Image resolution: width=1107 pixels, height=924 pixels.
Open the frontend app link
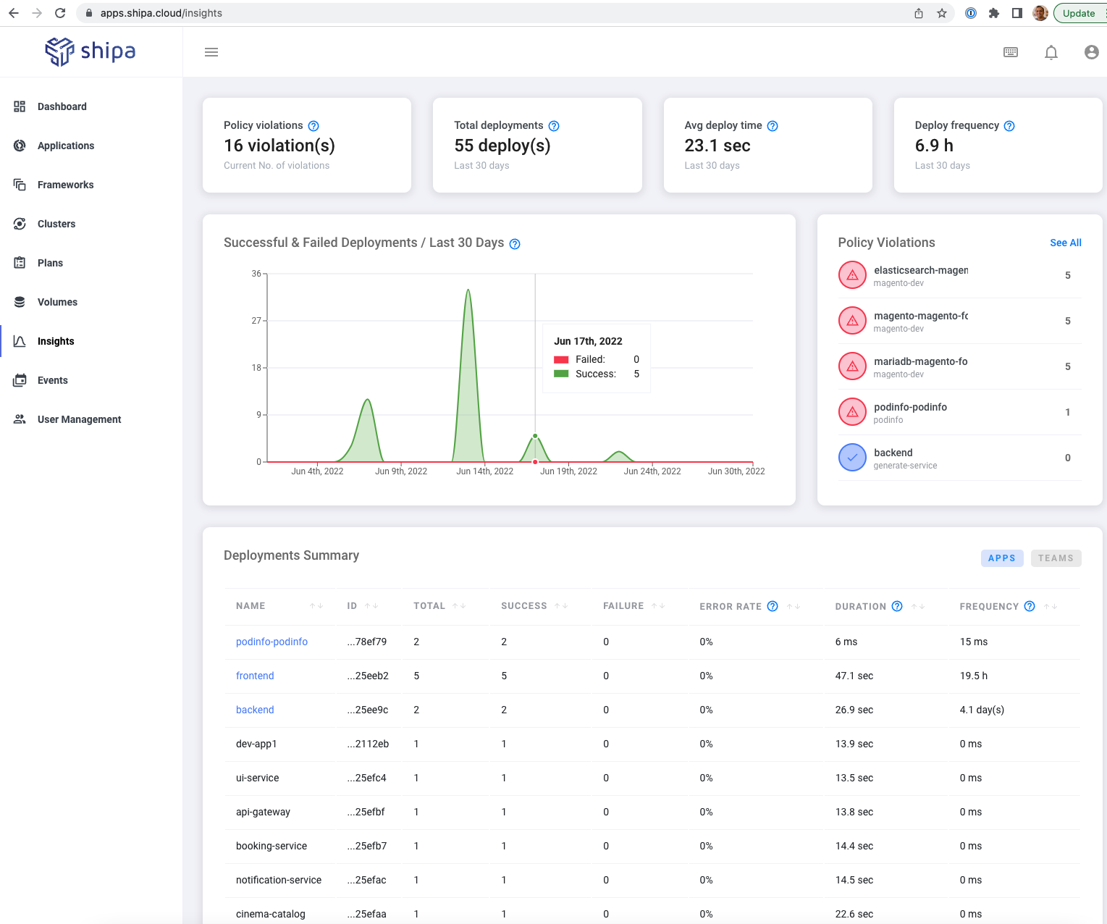tap(255, 676)
